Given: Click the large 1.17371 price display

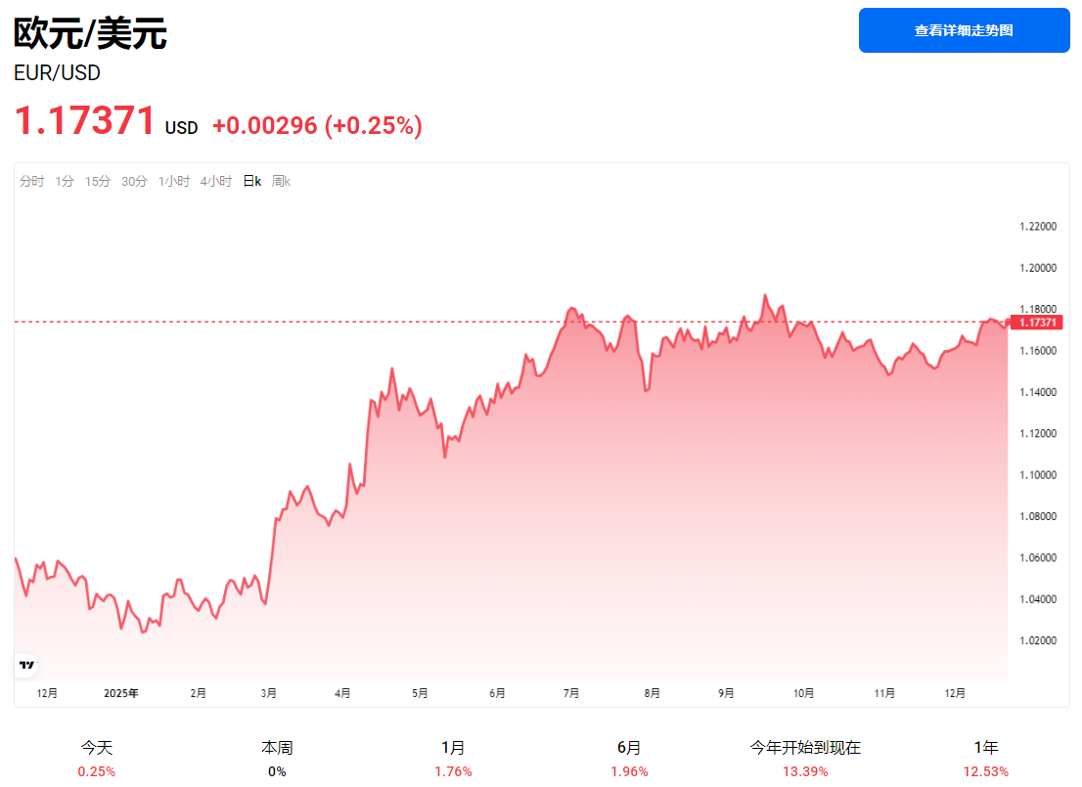Looking at the screenshot, I should click(82, 121).
